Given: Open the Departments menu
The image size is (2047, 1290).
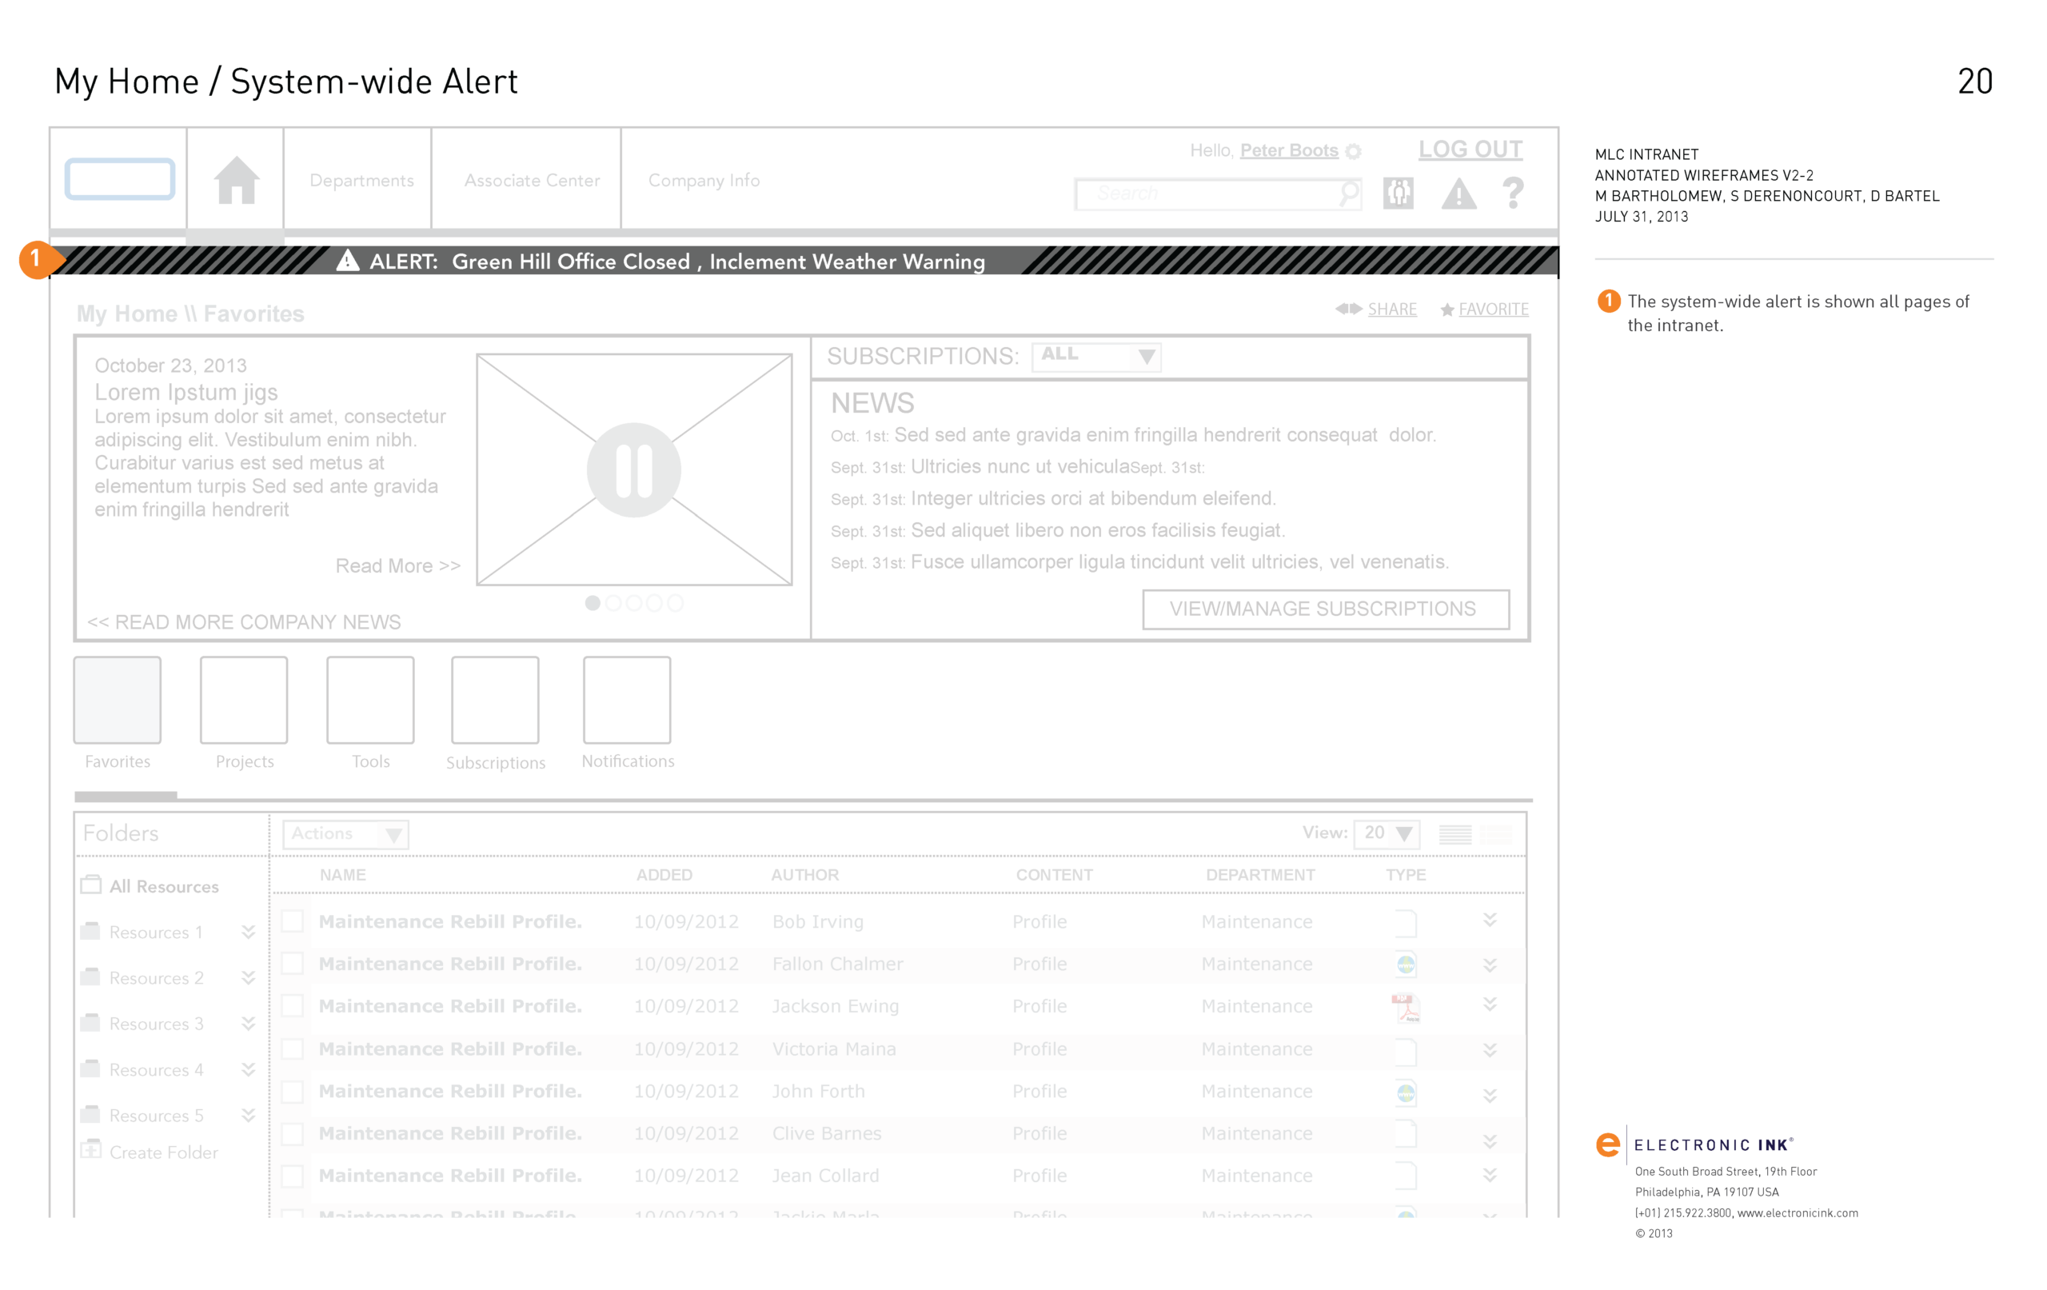Looking at the screenshot, I should (x=361, y=180).
